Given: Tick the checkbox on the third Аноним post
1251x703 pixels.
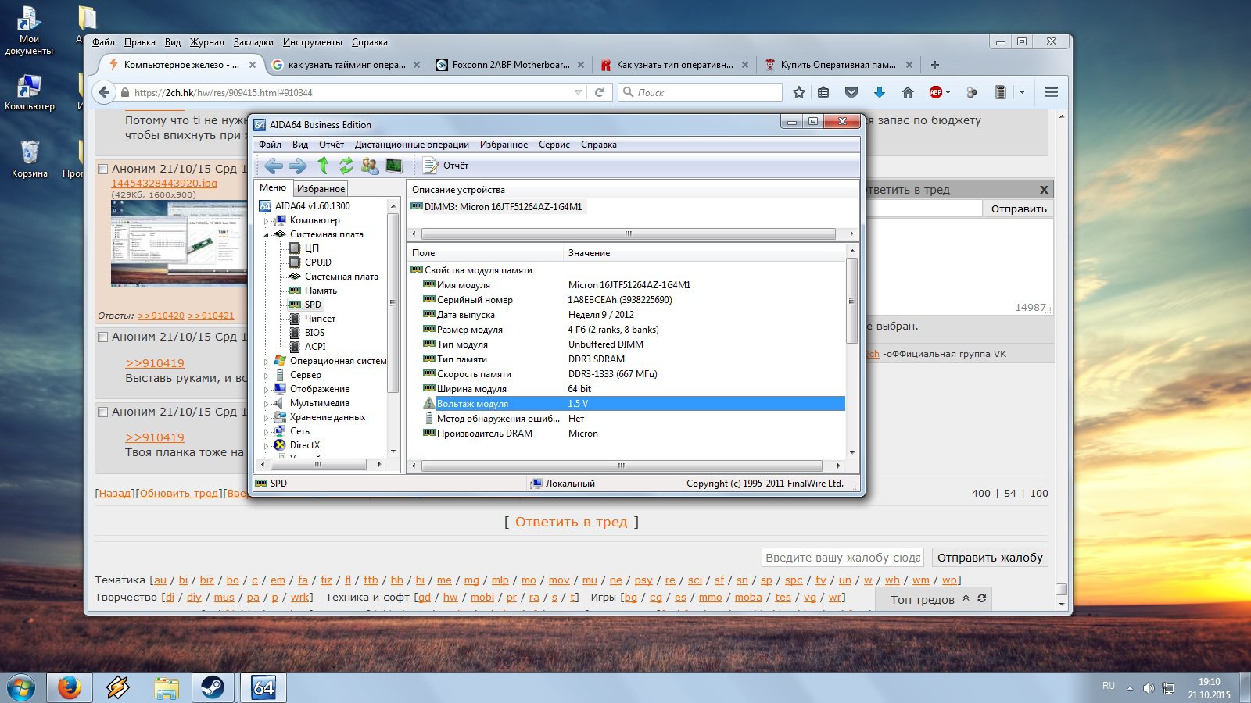Looking at the screenshot, I should point(102,412).
